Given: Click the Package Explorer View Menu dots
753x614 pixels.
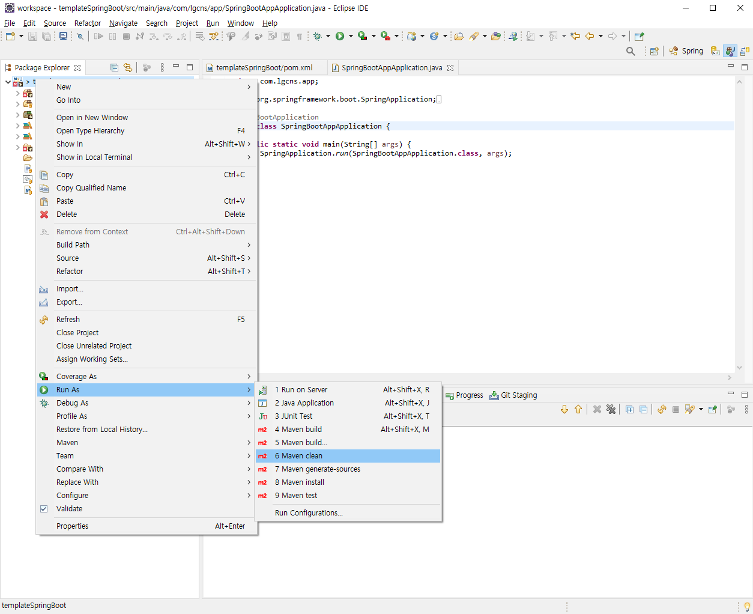Looking at the screenshot, I should (162, 67).
